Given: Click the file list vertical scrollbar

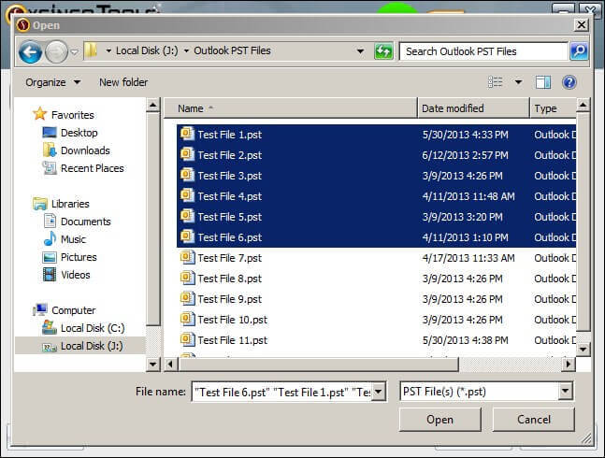Looking at the screenshot, I should (583, 224).
